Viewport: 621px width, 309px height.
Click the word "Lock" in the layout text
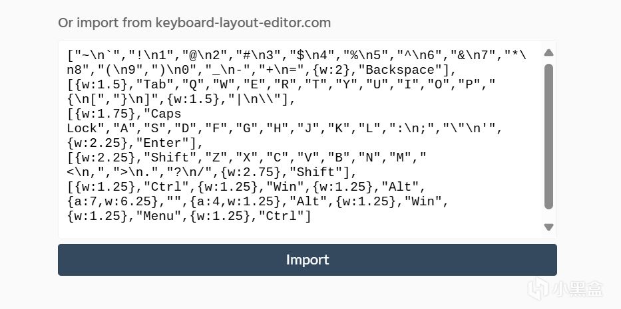tap(82, 128)
